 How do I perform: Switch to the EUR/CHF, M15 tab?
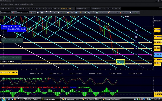22,9
